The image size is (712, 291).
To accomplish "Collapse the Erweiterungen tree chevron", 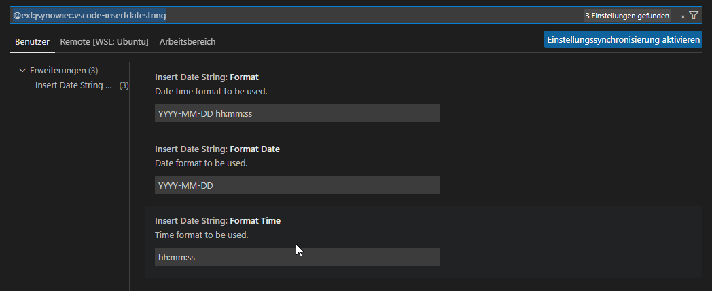I will click(x=22, y=70).
